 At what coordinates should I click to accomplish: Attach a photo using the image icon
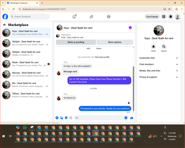pos(61,118)
